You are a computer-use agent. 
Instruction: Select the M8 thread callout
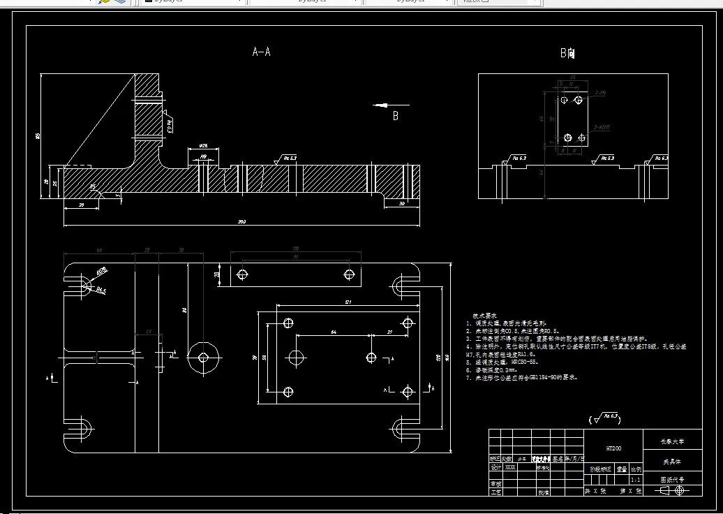[203, 156]
